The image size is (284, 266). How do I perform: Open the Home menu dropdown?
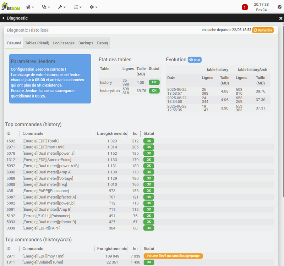pyautogui.click(x=30, y=7)
